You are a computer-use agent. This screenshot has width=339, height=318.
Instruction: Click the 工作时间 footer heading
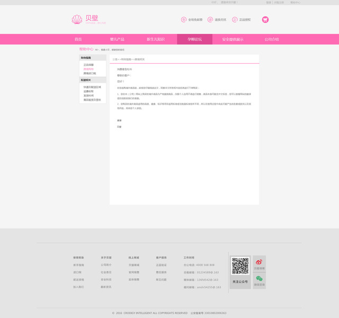[189, 258]
